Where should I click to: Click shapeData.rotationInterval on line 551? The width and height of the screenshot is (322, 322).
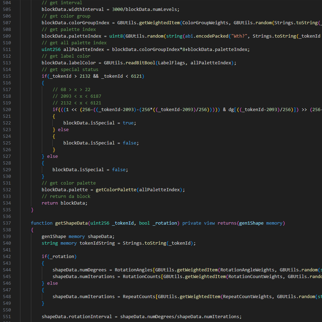(x=77, y=317)
